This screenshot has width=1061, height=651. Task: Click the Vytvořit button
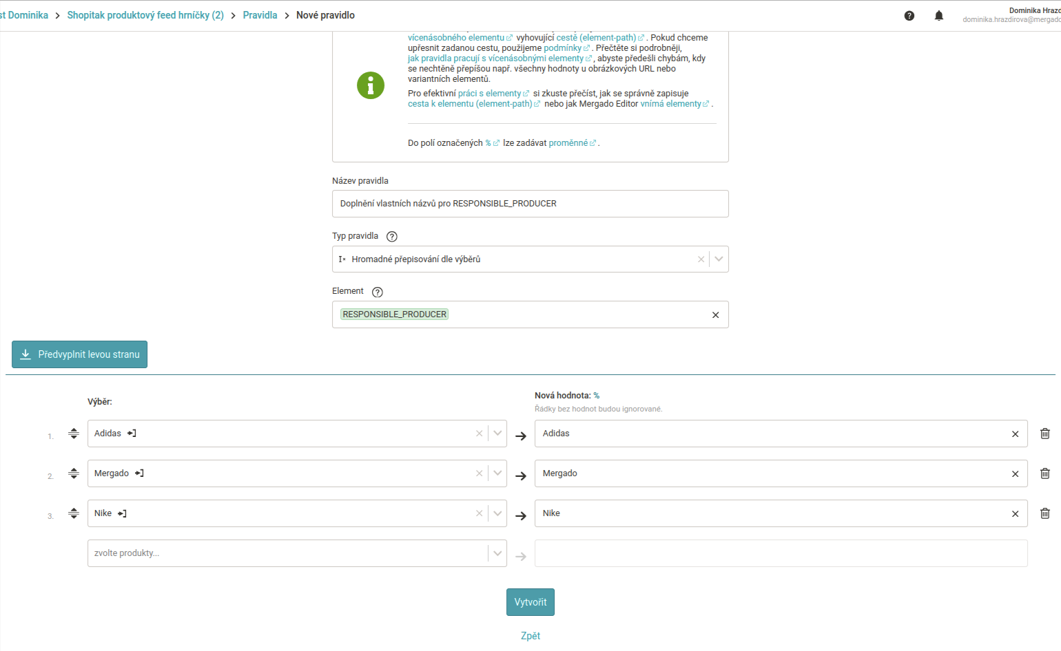tap(530, 602)
